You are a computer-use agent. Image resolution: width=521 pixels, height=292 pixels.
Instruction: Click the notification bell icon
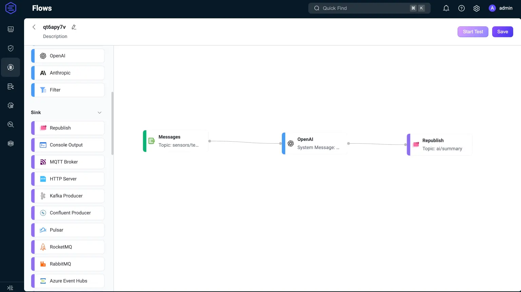click(x=446, y=8)
